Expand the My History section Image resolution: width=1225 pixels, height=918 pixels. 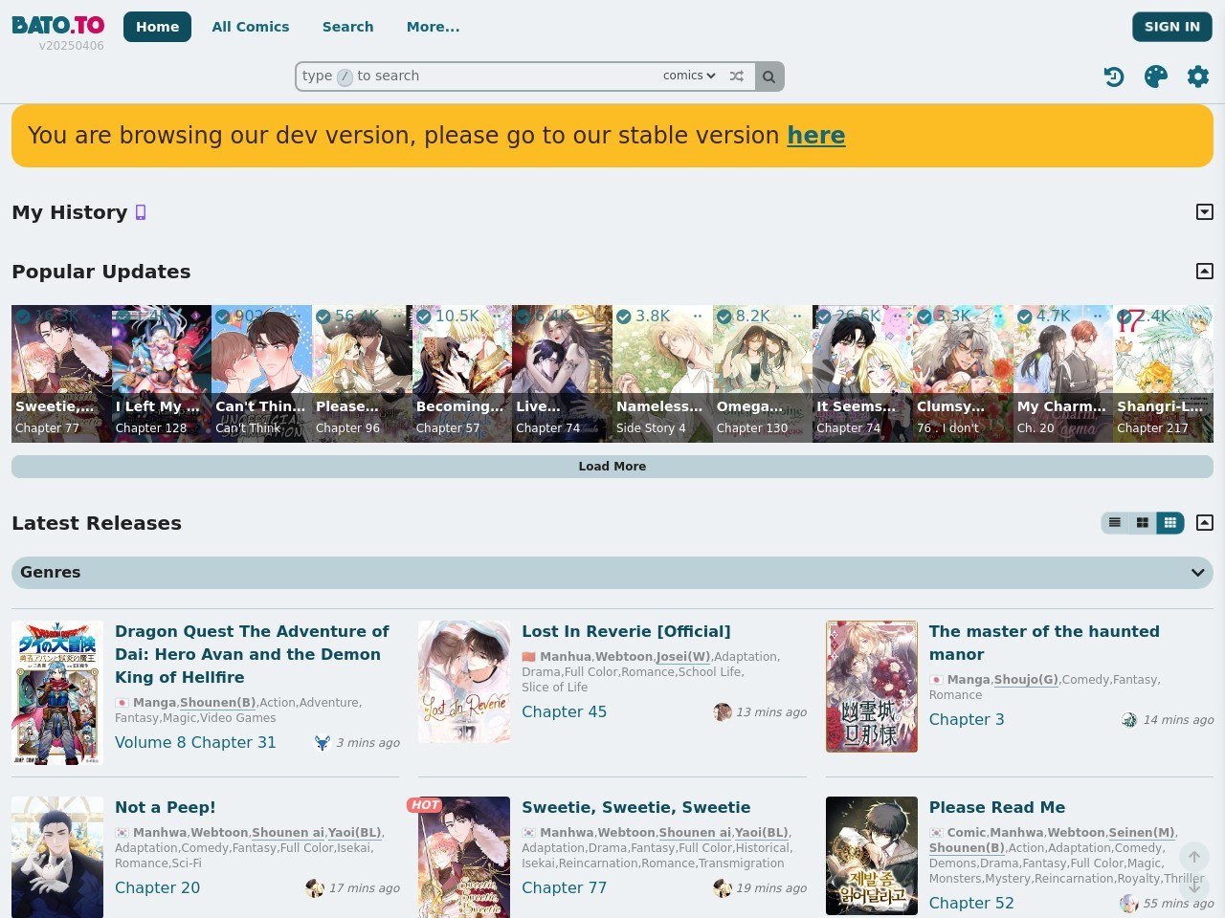[x=1205, y=212]
